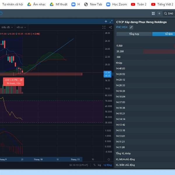The image size is (175, 175).
Task: Select the 14:15:21 trade row
Action: pyautogui.click(x=145, y=113)
